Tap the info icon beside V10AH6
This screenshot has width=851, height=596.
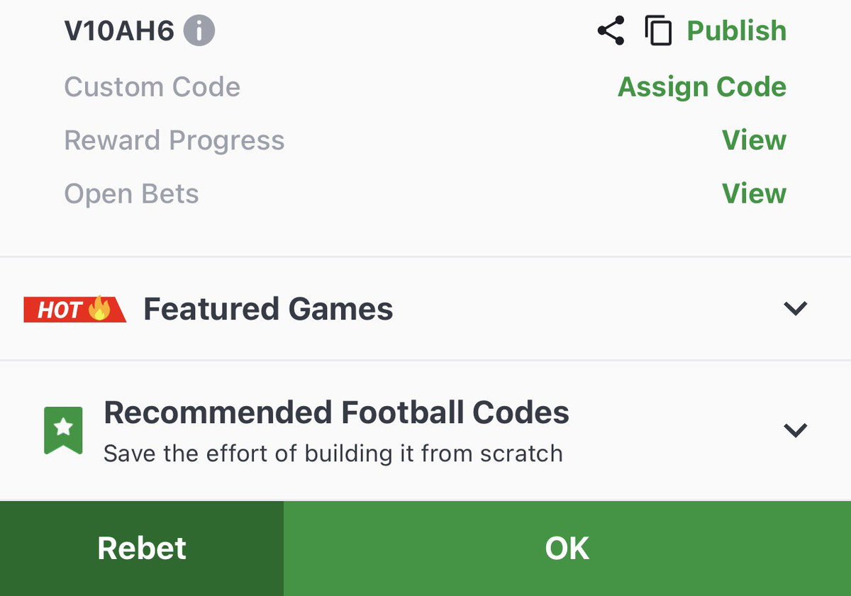tap(199, 31)
